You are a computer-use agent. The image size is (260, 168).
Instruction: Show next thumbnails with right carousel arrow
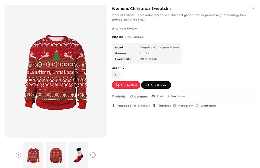pos(93,155)
